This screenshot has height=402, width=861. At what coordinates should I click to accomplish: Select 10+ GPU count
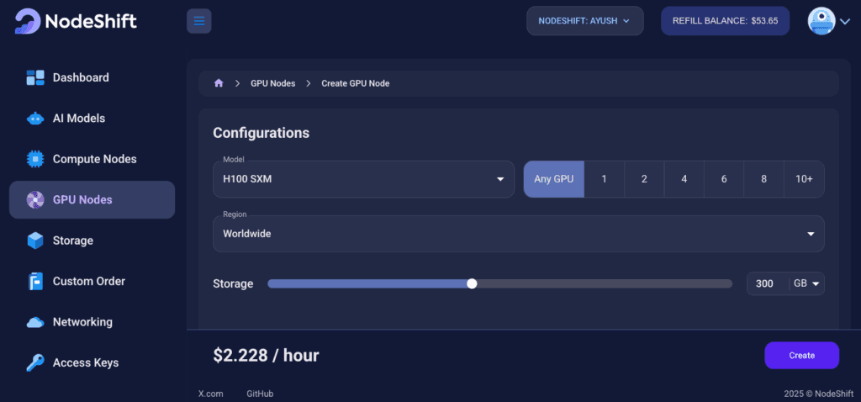click(804, 179)
